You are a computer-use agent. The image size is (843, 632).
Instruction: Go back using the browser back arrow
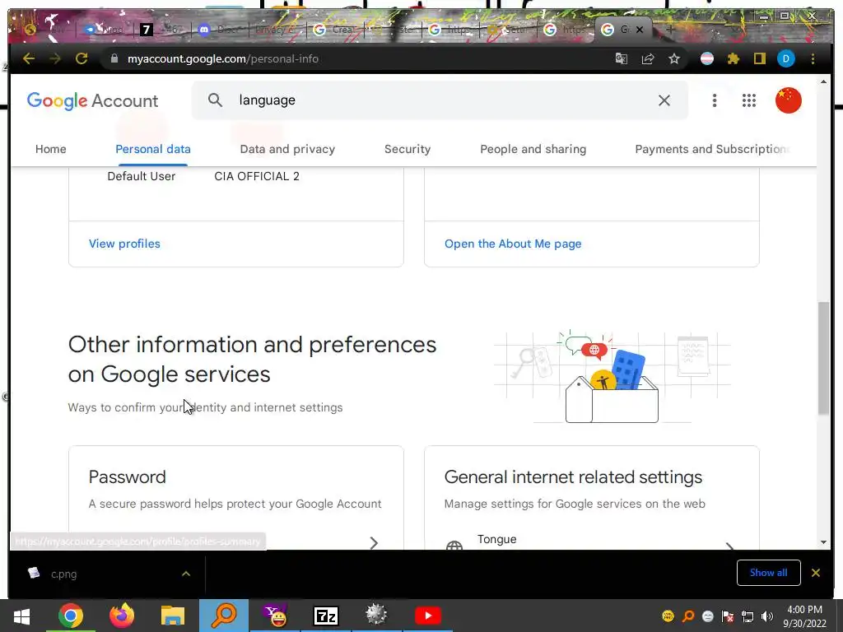[x=29, y=58]
